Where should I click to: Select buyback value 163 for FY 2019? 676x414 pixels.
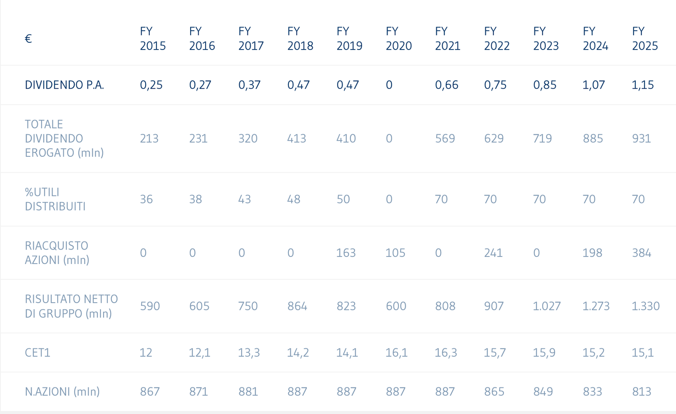346,253
